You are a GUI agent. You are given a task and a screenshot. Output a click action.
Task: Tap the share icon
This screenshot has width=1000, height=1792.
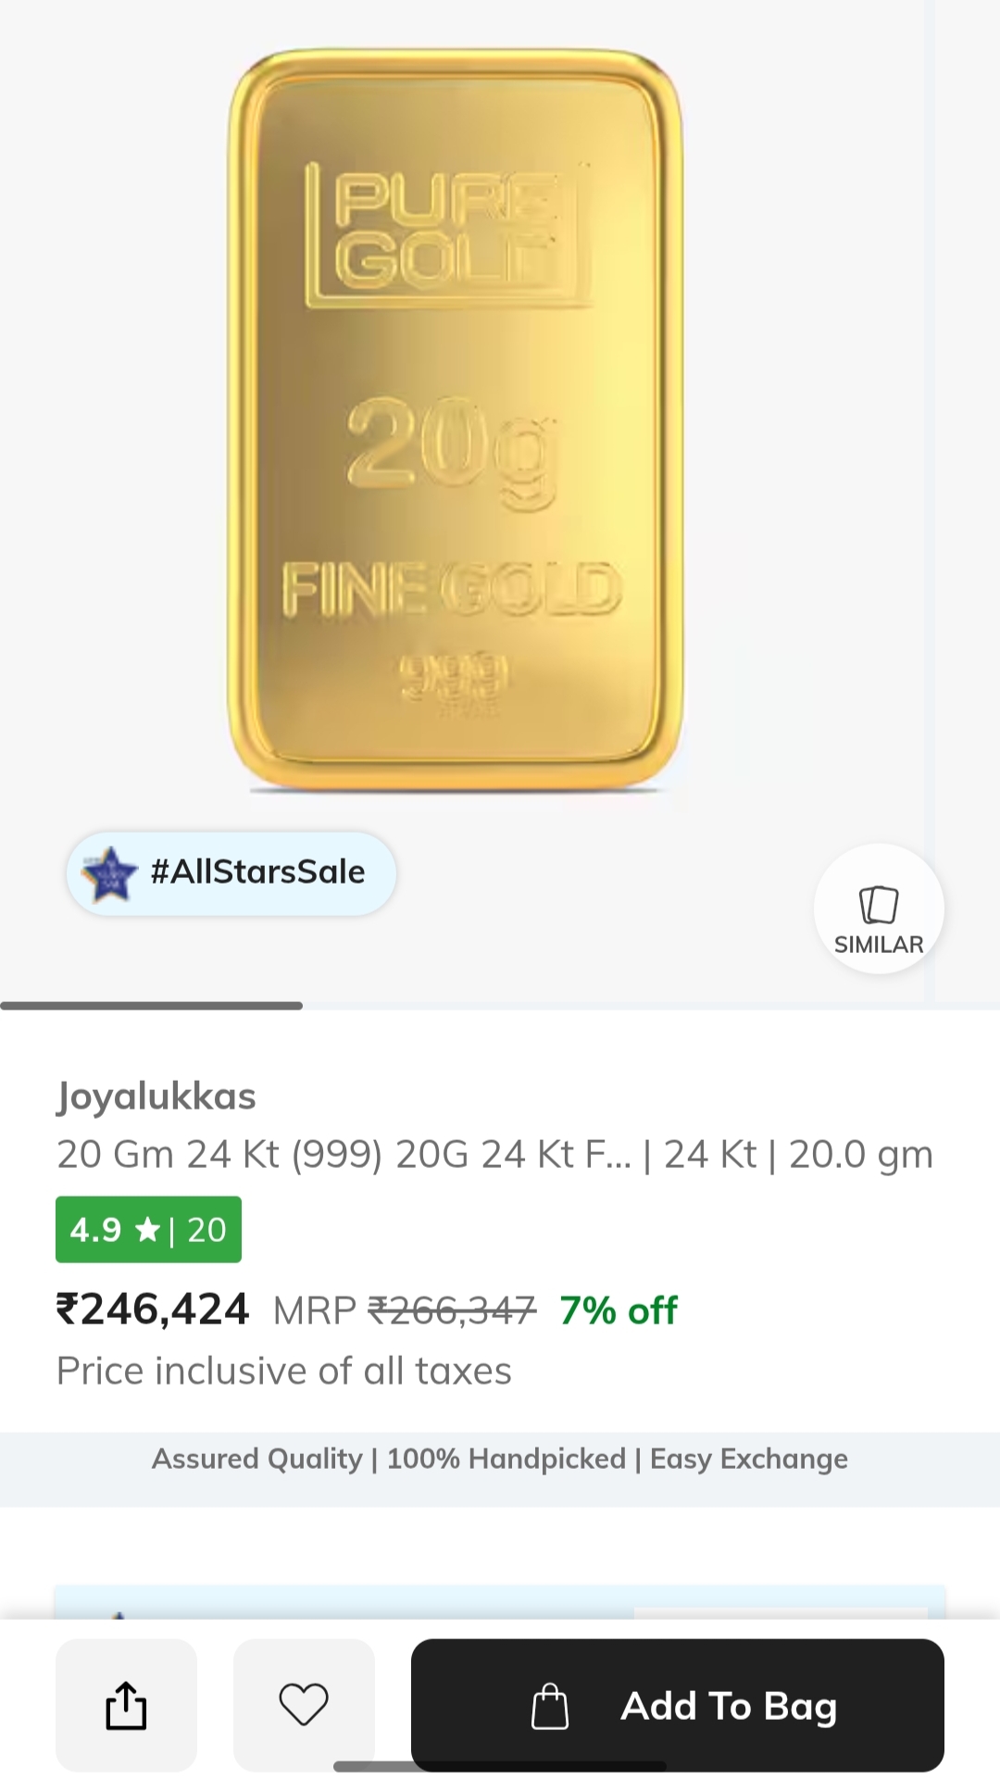coord(126,1705)
